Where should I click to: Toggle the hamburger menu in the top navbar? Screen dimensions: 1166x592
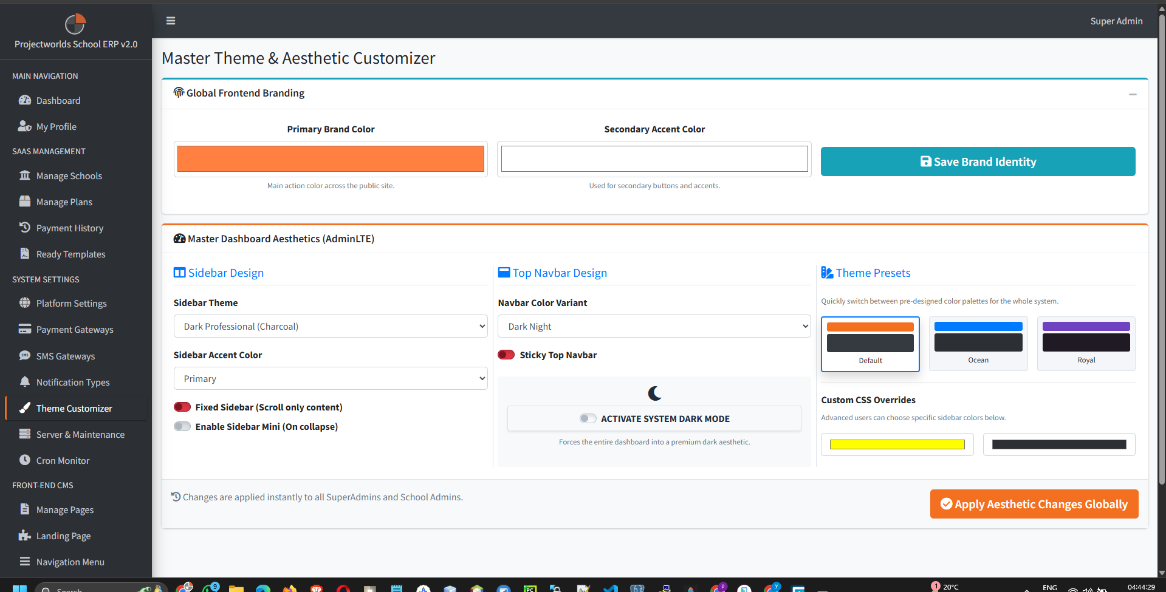coord(170,20)
